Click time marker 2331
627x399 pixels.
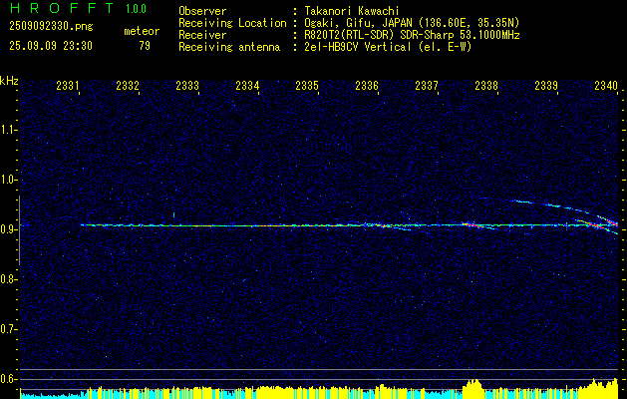pos(67,85)
